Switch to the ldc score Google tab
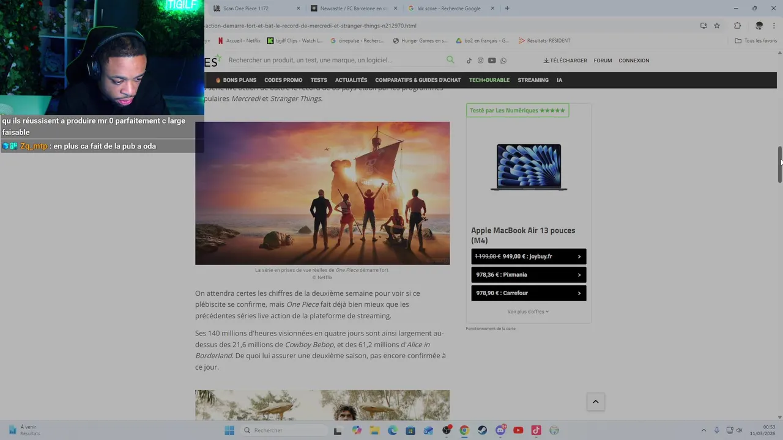 click(450, 9)
